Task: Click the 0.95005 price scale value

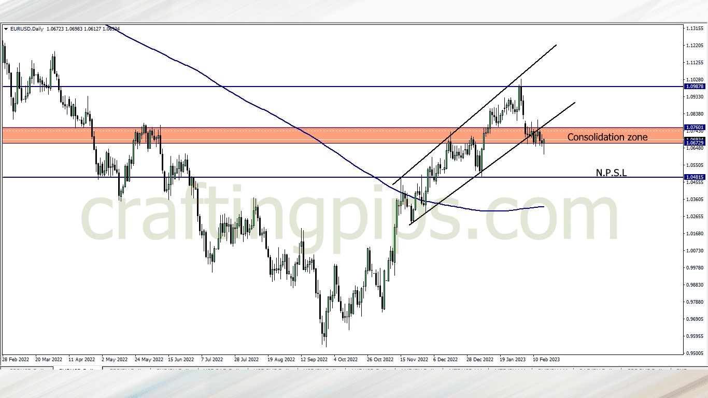Action: [695, 353]
